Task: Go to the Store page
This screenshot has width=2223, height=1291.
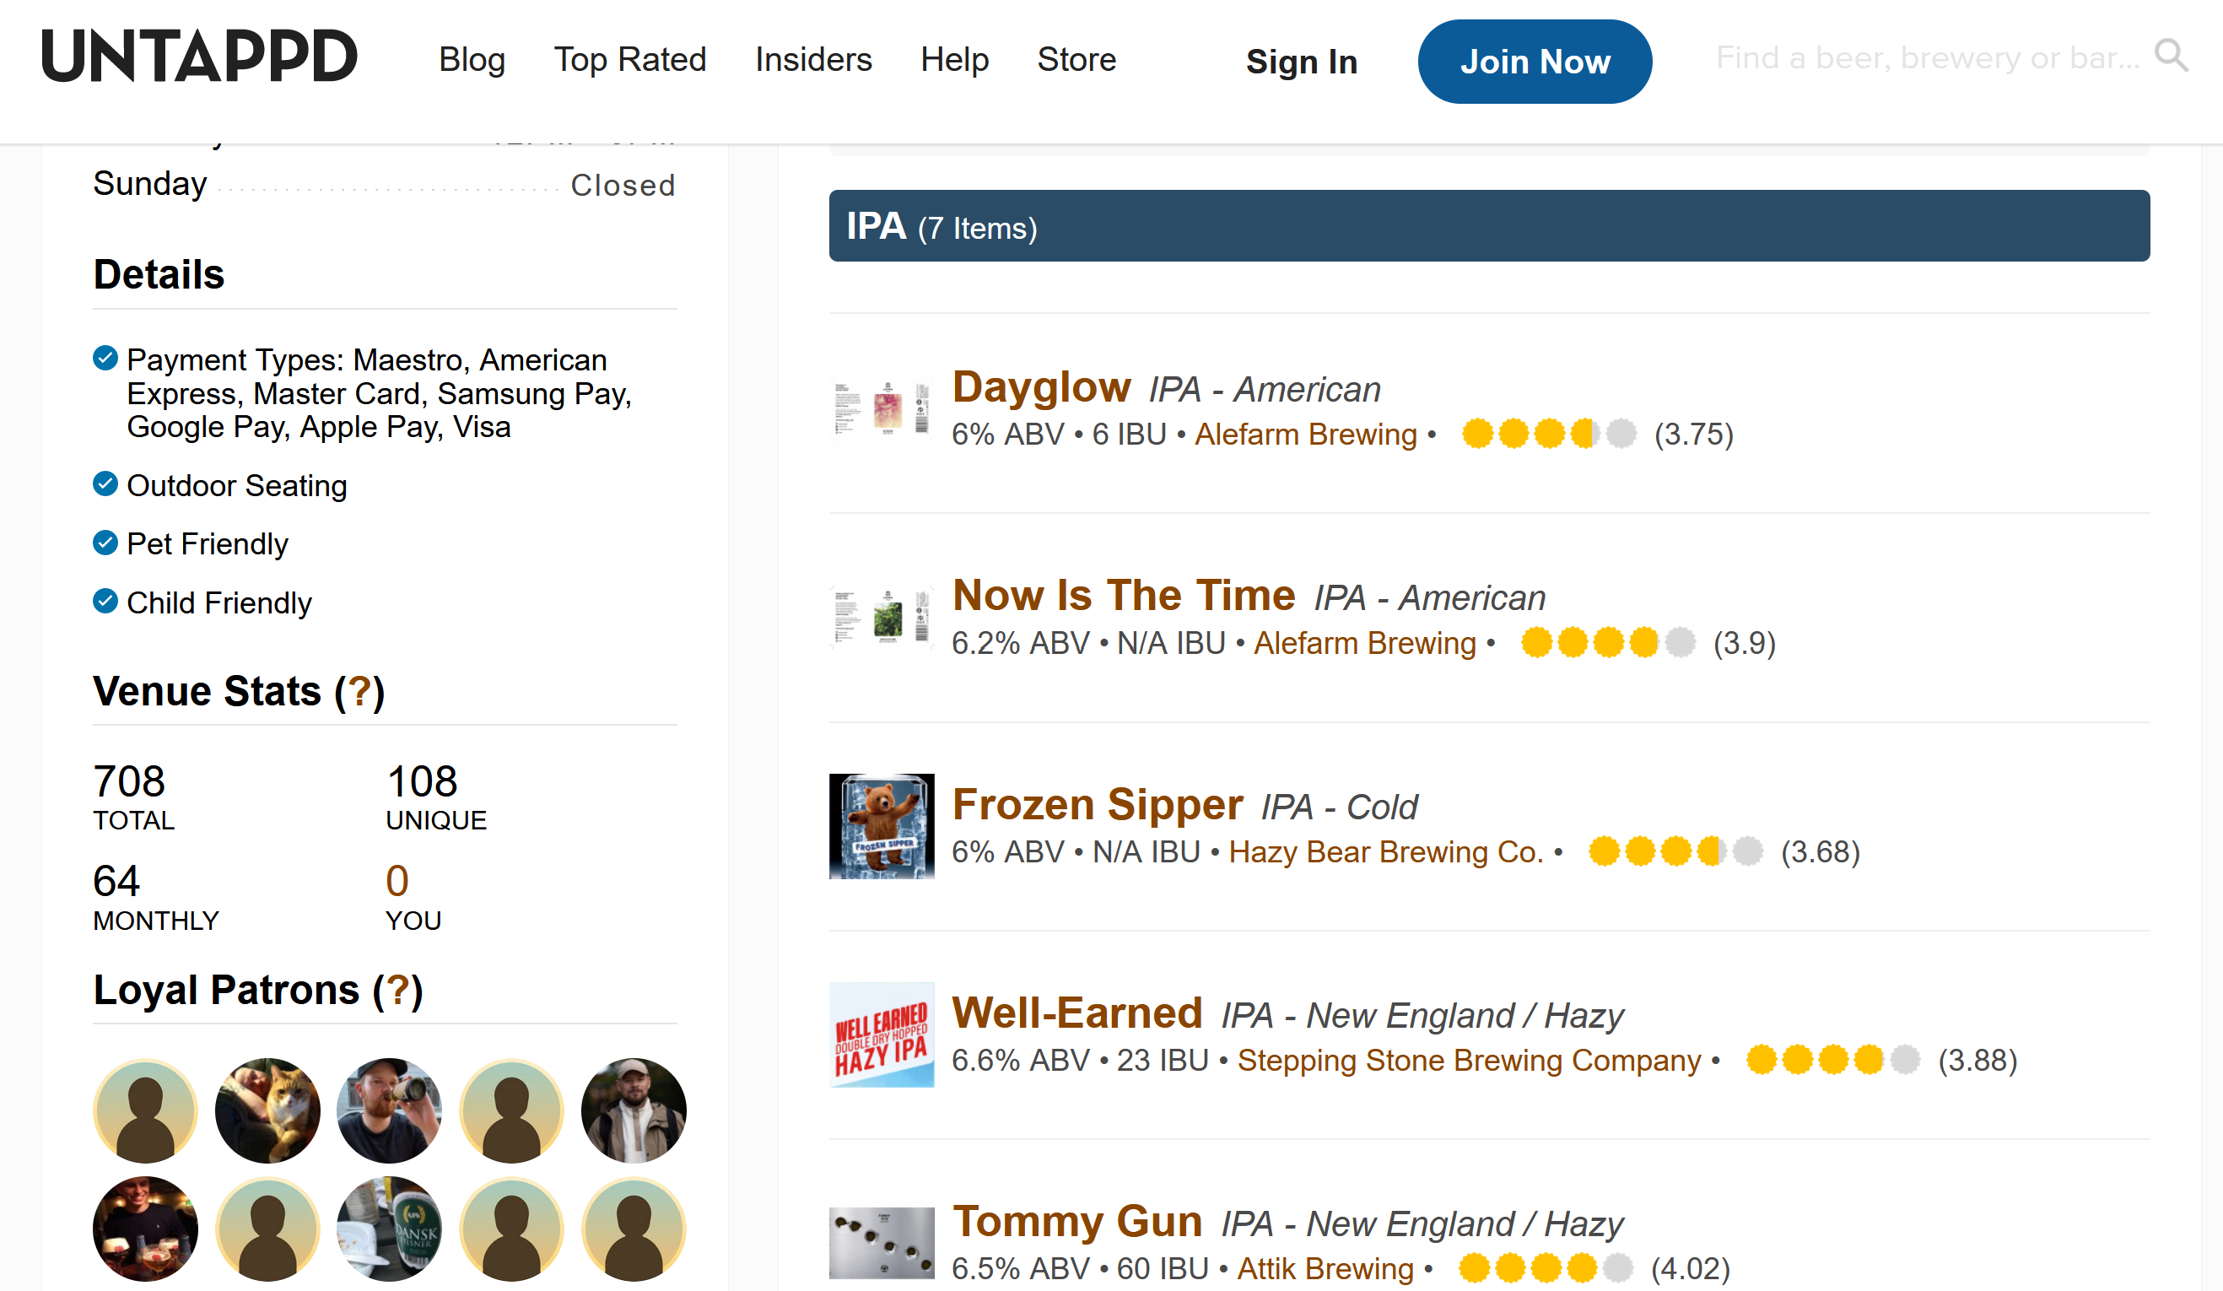Action: [1076, 59]
